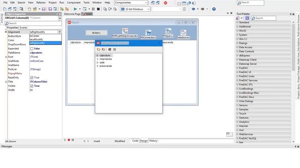Select the FDQuery1 component icon
300x168 pixels.
[168, 31]
